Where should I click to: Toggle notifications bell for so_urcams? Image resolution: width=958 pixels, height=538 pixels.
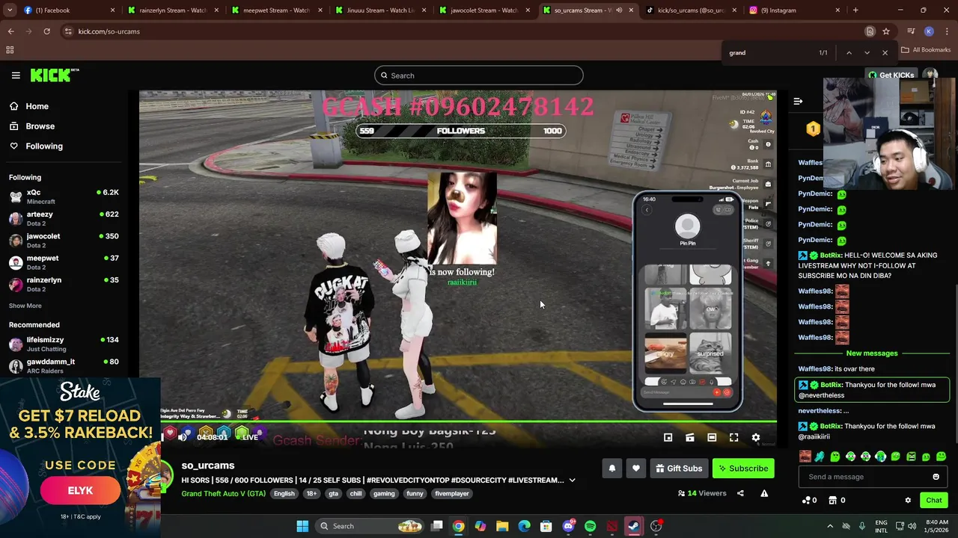tap(611, 469)
